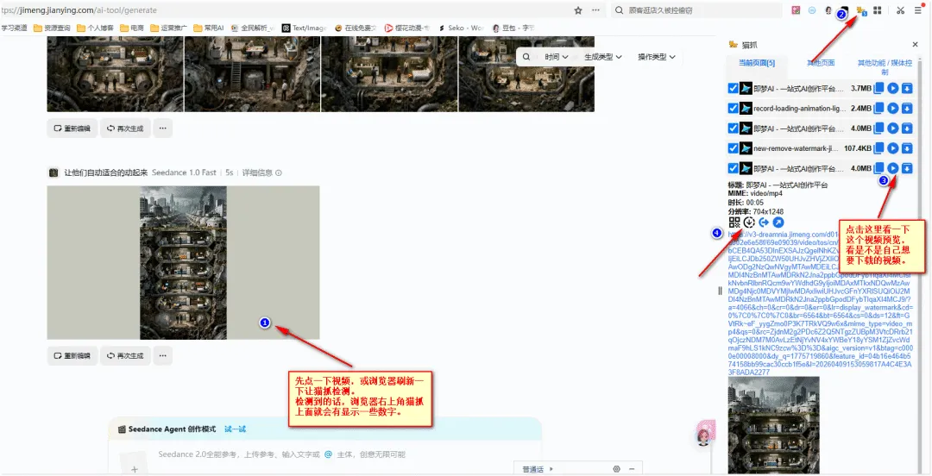Click the minus icon beside the gear at the bottom
This screenshot has width=932, height=476.
click(631, 469)
